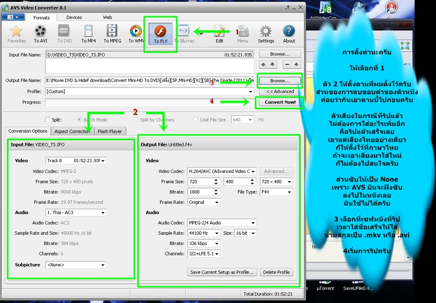This screenshot has height=303, width=436.
Task: Click the << Advanced button
Action: pos(280,91)
